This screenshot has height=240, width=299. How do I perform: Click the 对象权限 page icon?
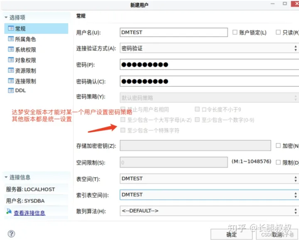[x=11, y=60]
